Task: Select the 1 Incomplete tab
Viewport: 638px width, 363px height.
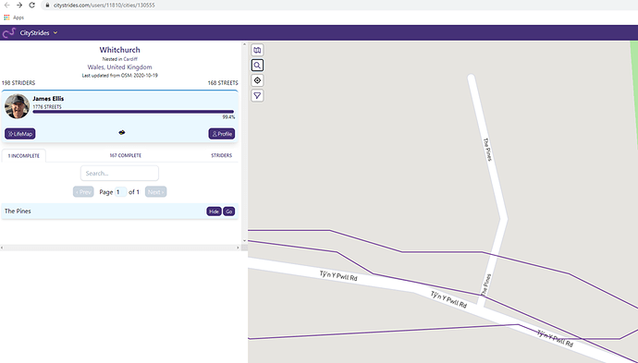Action: pos(24,156)
